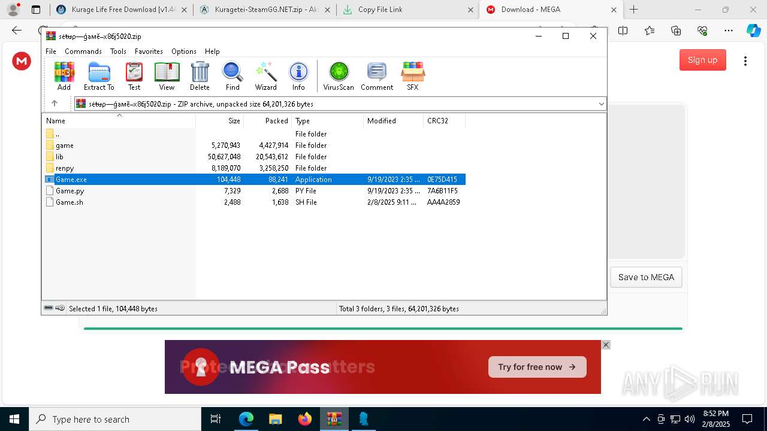The image size is (767, 431).
Task: Expand the archive path dropdown
Action: coord(601,104)
